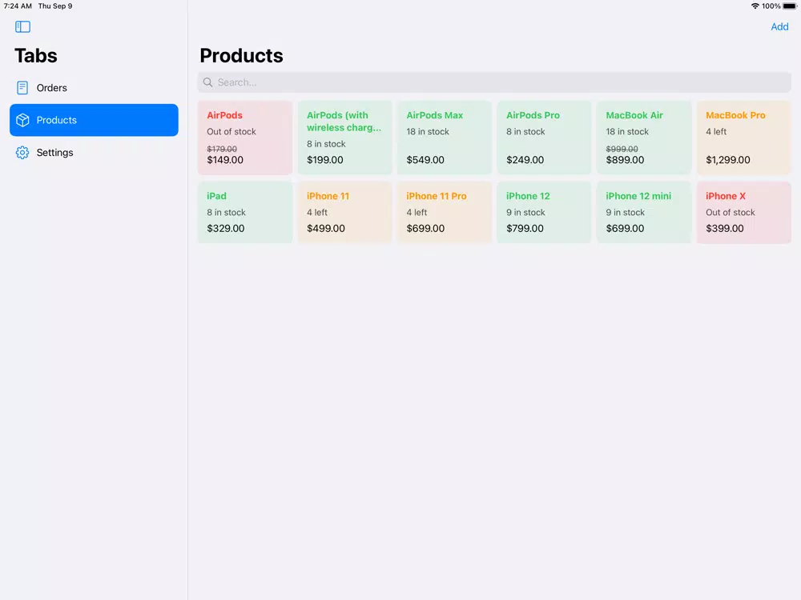Tap the battery indicator icon
This screenshot has width=801, height=600.
click(790, 6)
